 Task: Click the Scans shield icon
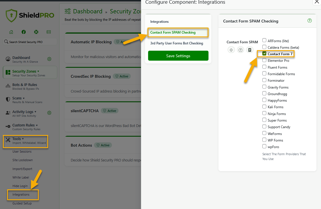(x=8, y=99)
